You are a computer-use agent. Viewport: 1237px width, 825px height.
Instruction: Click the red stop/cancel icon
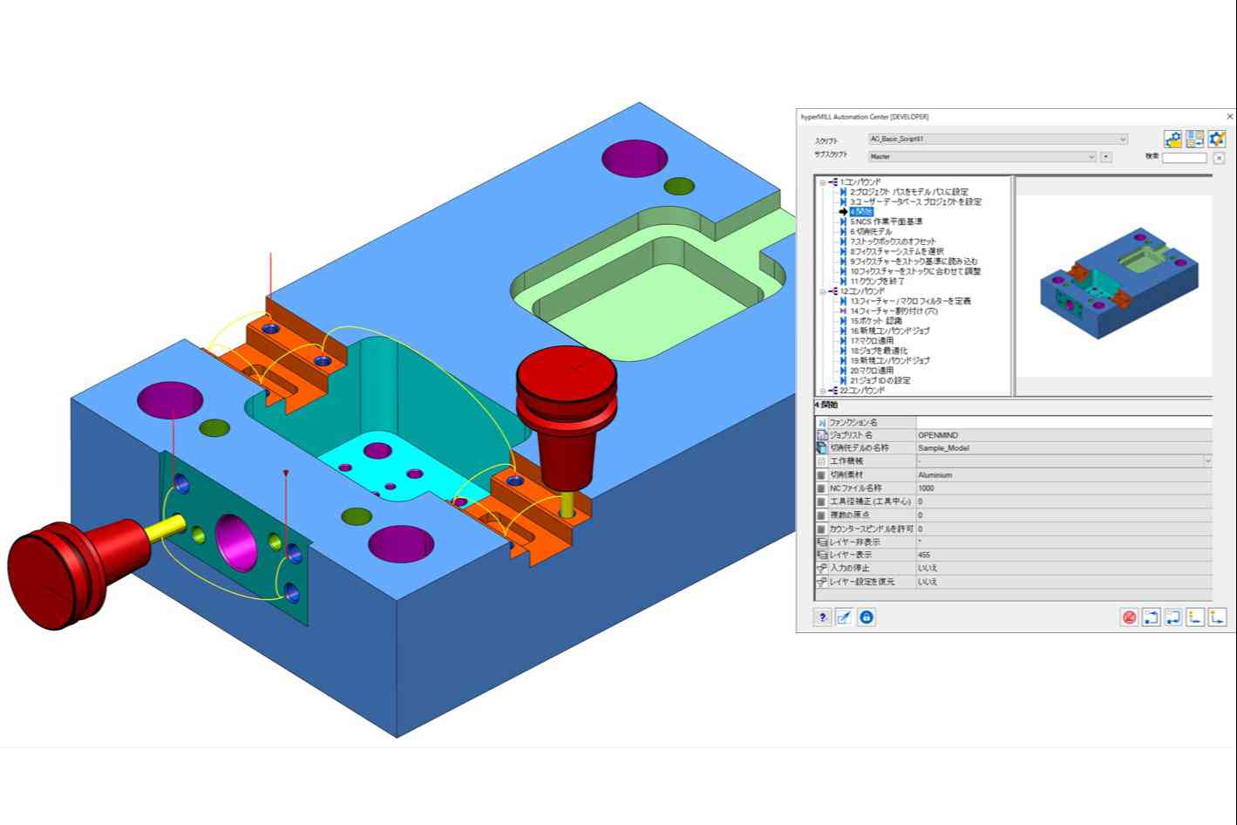pos(1129,617)
